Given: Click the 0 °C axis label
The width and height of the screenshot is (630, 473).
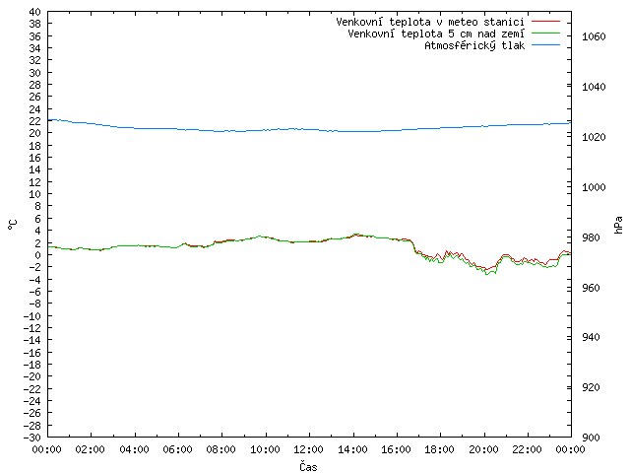Looking at the screenshot, I should (x=37, y=255).
